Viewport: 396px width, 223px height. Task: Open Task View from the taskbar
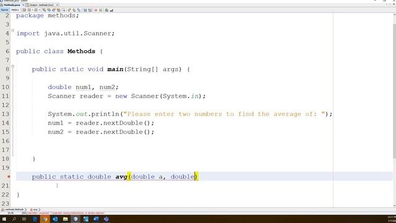(x=24, y=219)
